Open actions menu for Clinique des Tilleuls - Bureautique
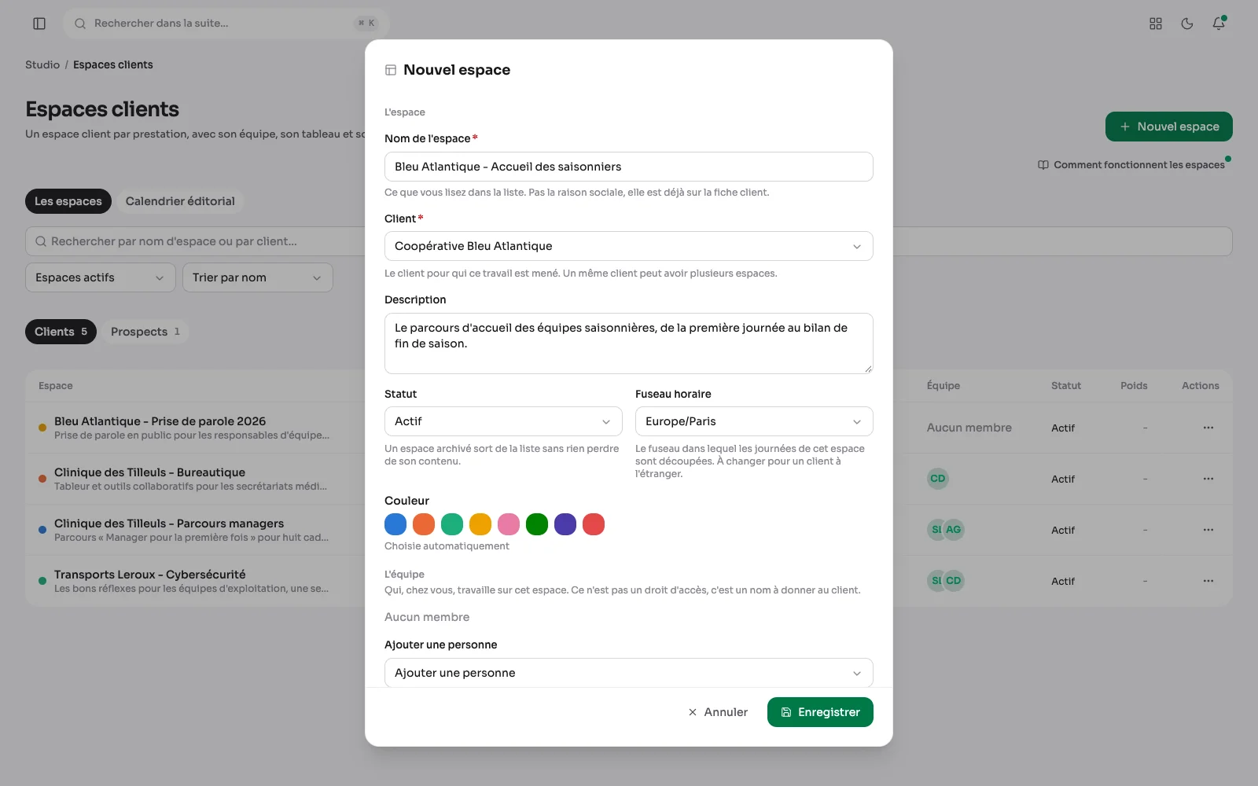The height and width of the screenshot is (786, 1258). 1208,479
